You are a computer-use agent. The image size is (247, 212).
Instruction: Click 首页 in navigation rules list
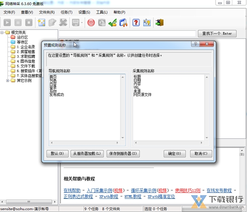click(53, 77)
